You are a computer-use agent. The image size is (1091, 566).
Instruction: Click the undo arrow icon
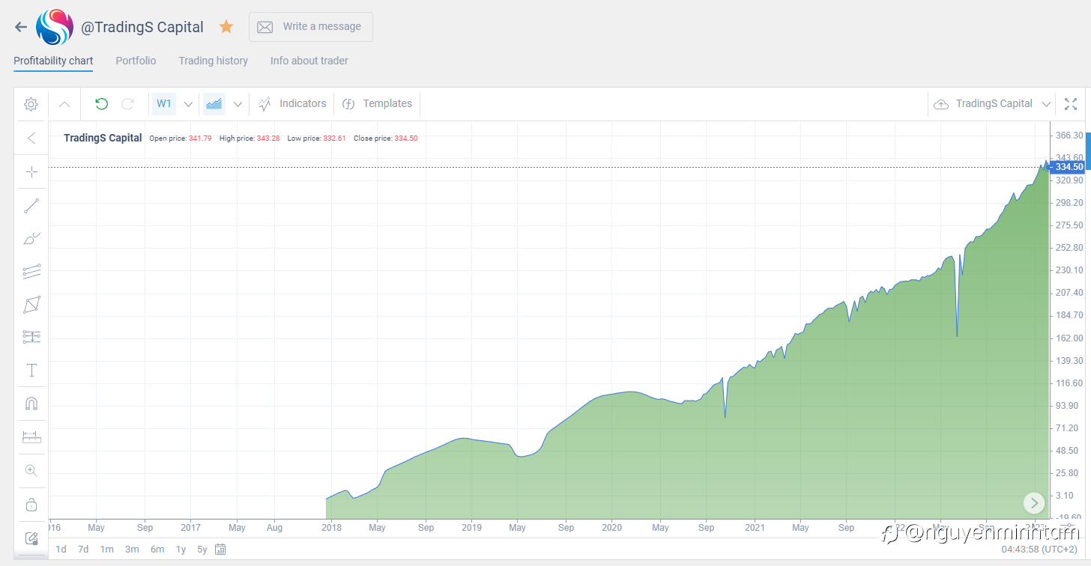[x=101, y=104]
